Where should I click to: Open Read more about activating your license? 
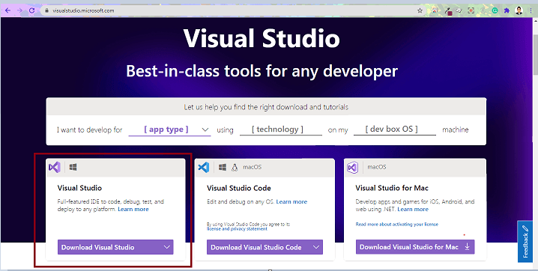click(x=396, y=224)
